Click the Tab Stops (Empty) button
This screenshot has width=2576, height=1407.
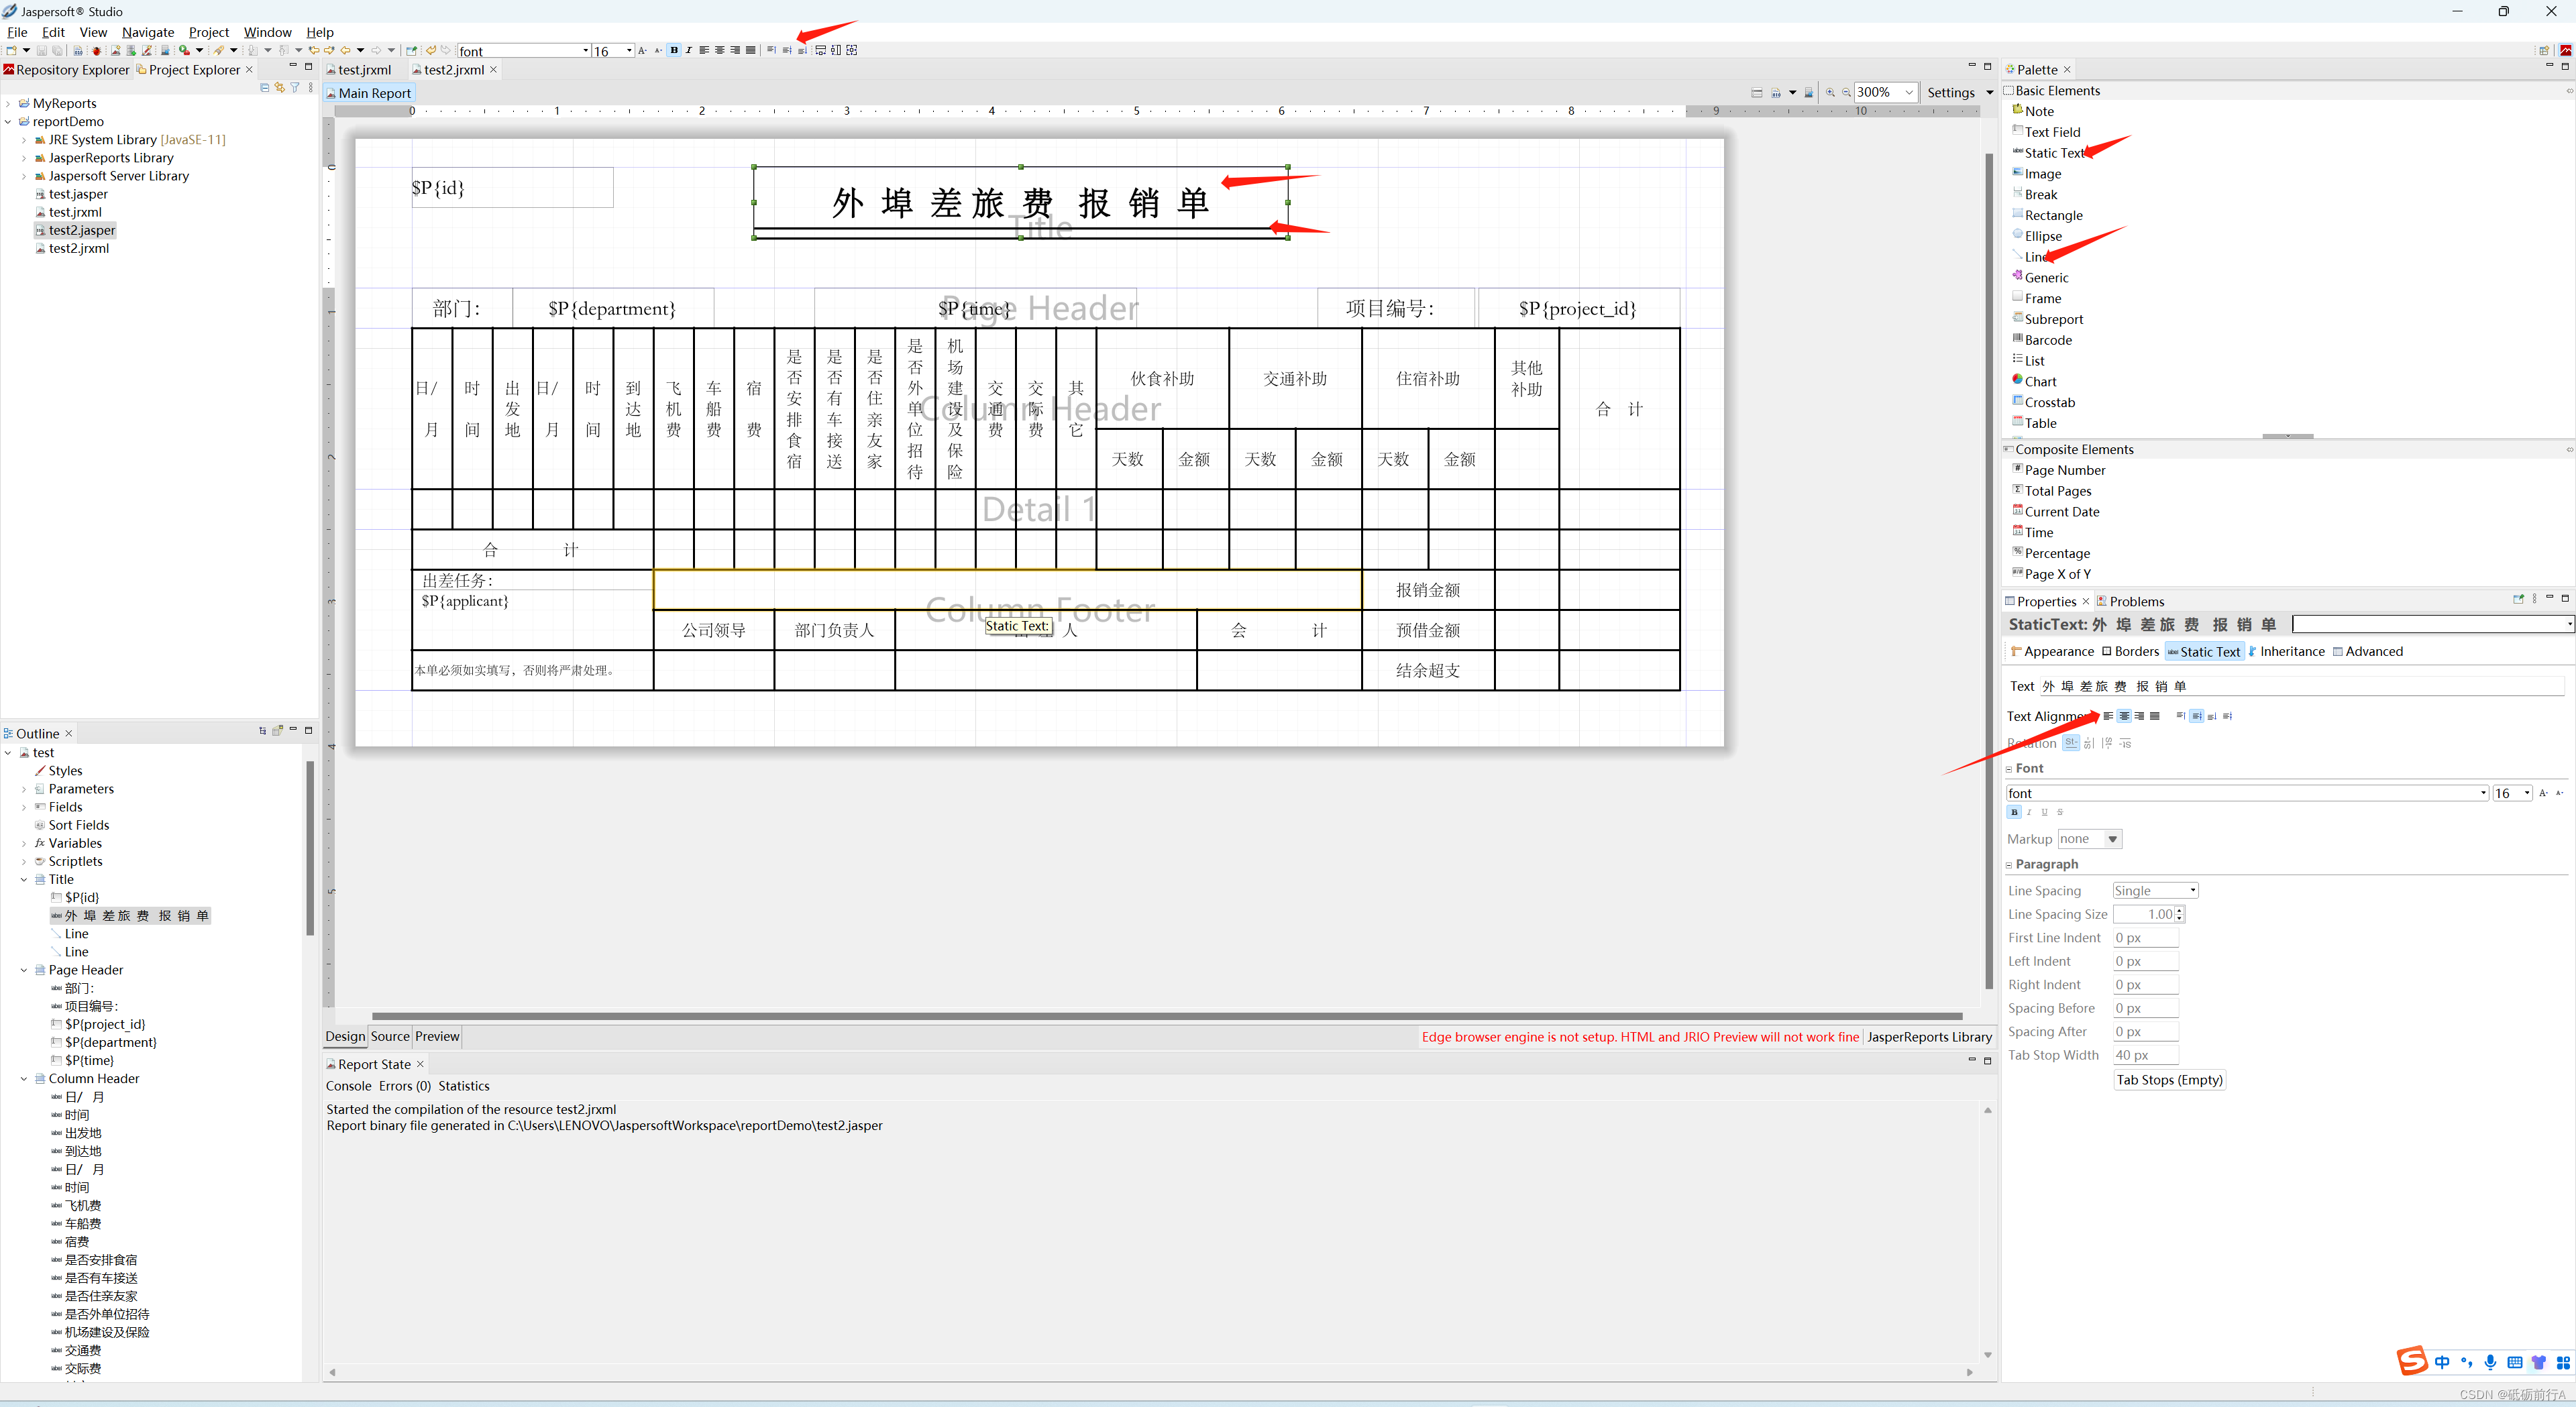[x=2168, y=1080]
